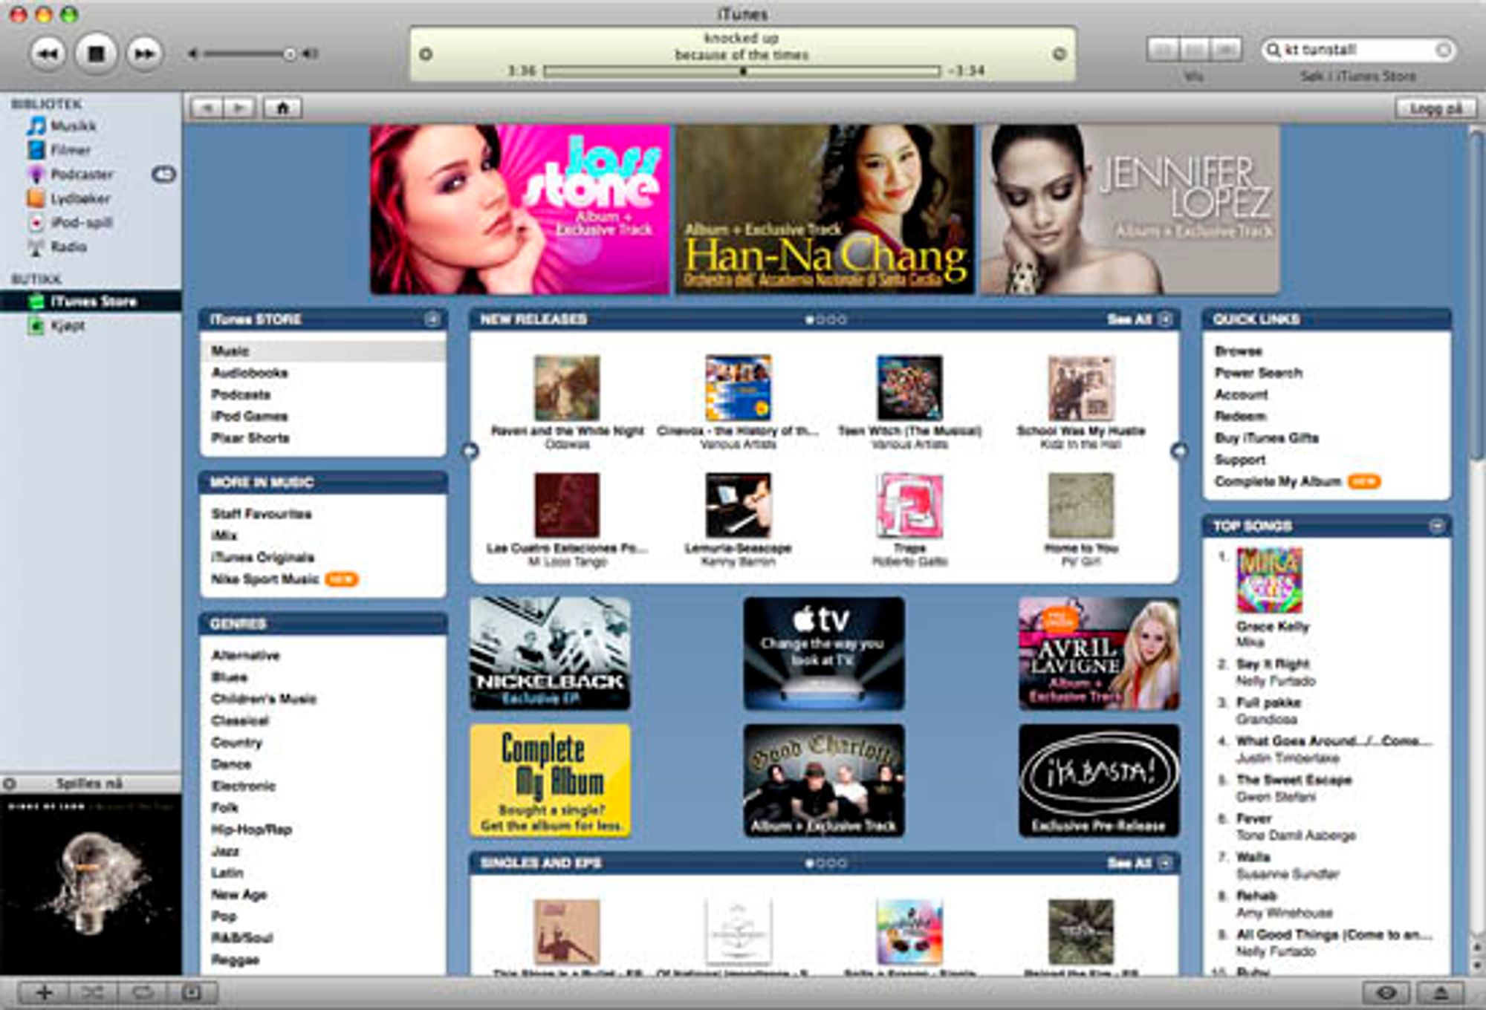Screen dimensions: 1486x1010
Task: Open Staff Favourites link
Action: coord(262,514)
